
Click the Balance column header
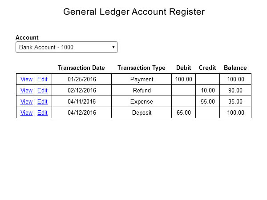(235, 68)
